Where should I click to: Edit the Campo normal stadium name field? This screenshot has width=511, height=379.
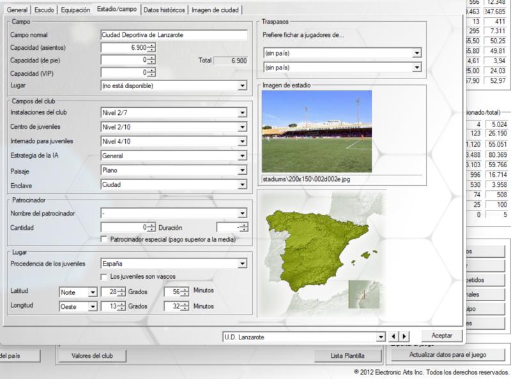click(x=174, y=35)
